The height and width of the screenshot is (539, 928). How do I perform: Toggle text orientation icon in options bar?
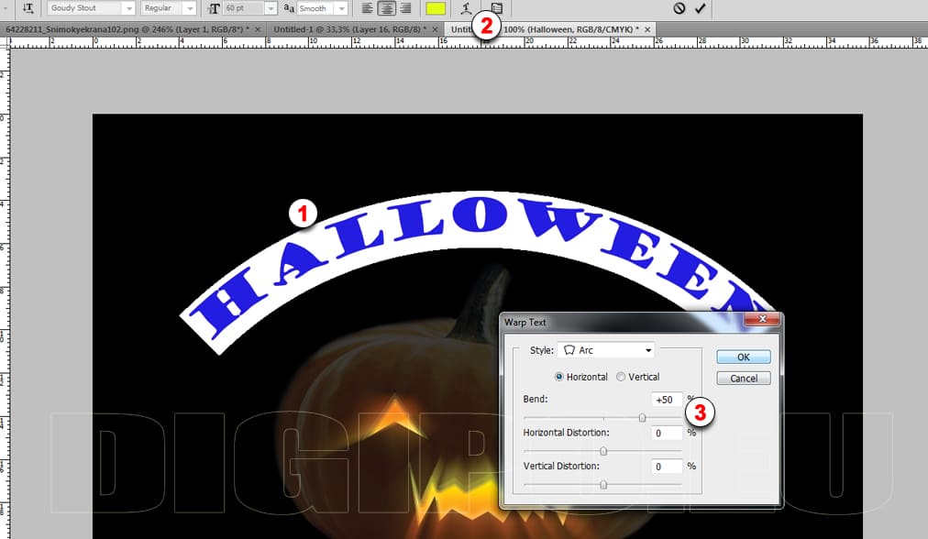click(28, 8)
